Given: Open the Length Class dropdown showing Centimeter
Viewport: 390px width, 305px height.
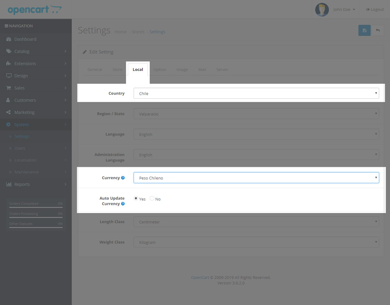Looking at the screenshot, I should tap(256, 222).
